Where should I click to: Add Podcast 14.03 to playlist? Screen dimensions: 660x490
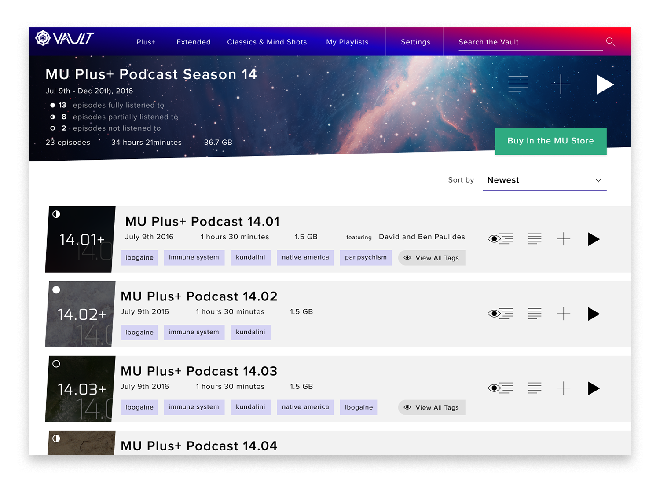coord(564,388)
